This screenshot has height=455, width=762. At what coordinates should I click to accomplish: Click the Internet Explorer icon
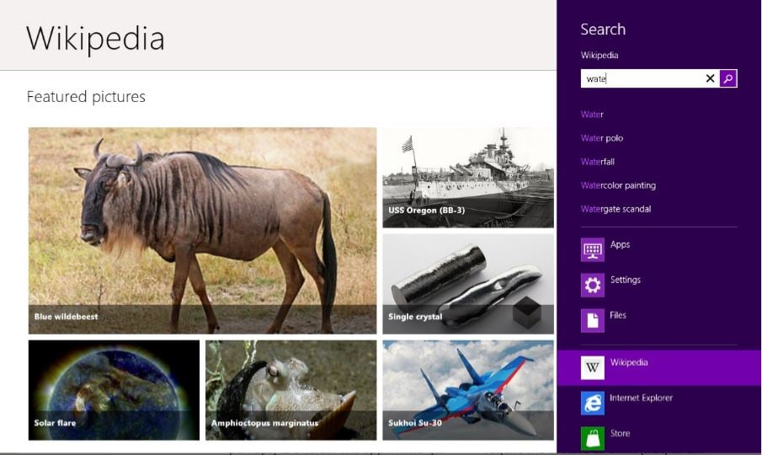(593, 403)
